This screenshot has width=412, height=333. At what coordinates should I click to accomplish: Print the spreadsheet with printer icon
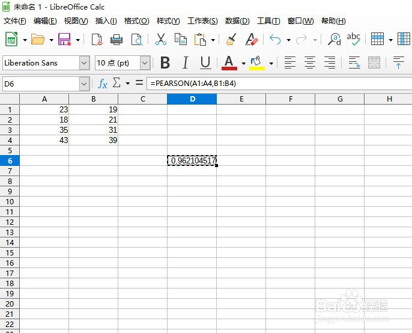tap(117, 40)
